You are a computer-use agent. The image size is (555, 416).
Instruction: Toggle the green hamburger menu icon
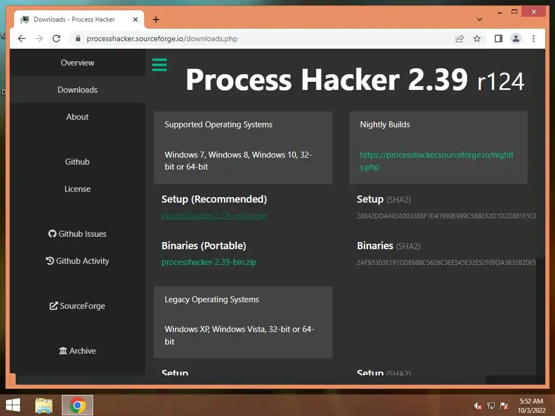[159, 65]
